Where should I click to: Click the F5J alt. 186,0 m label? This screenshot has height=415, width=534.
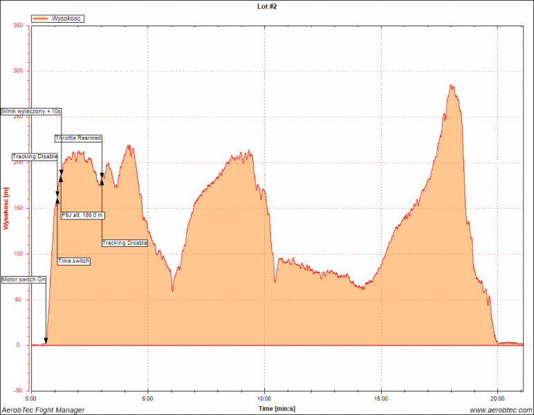[x=82, y=215]
